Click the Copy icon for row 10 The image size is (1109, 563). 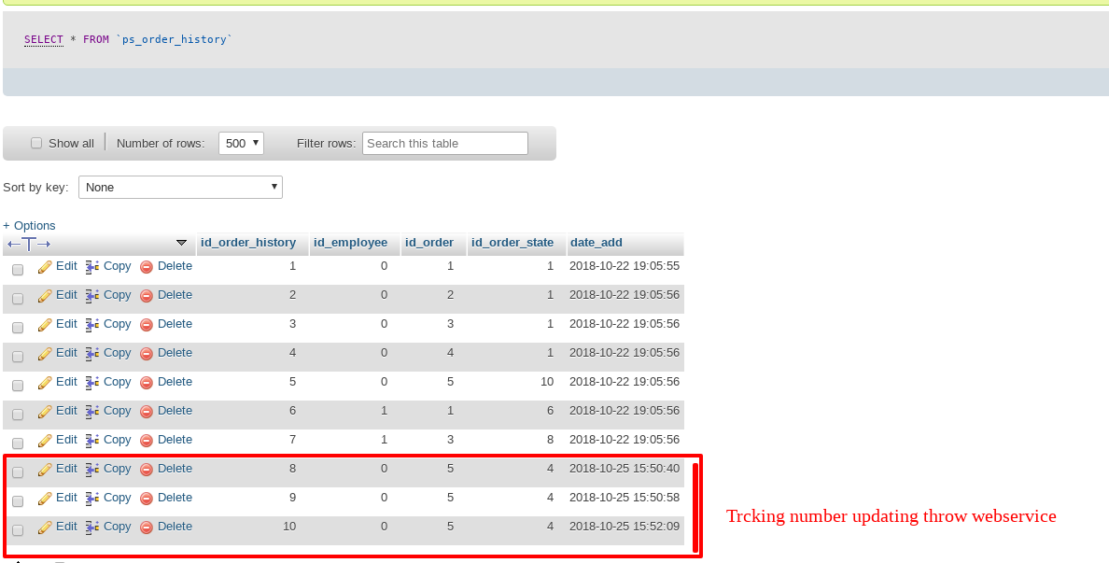[x=92, y=528]
